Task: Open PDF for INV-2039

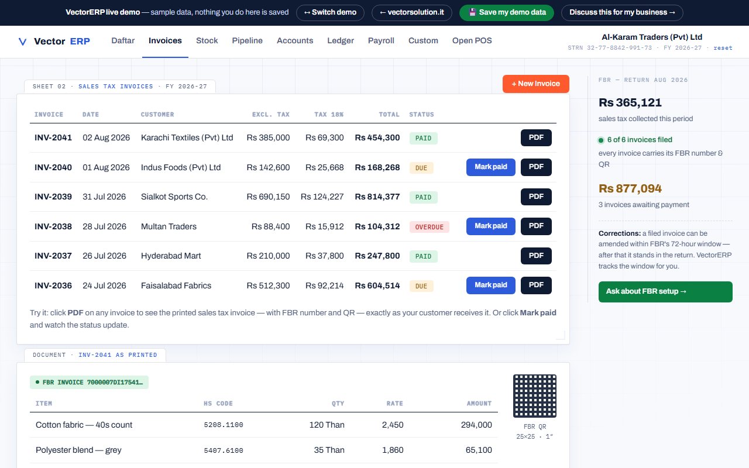Action: 536,197
